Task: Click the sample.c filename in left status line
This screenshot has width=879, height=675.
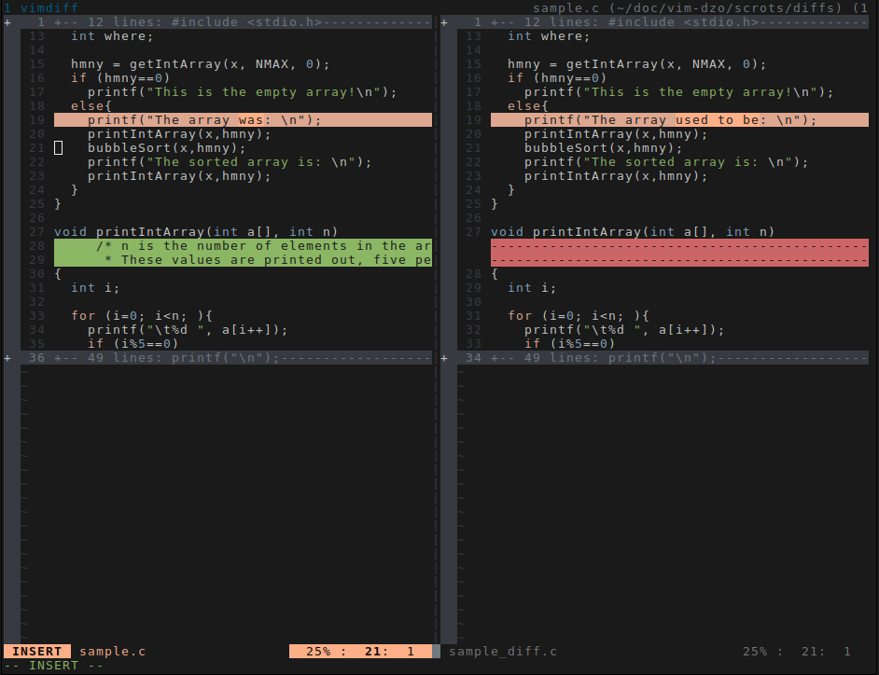Action: tap(113, 651)
